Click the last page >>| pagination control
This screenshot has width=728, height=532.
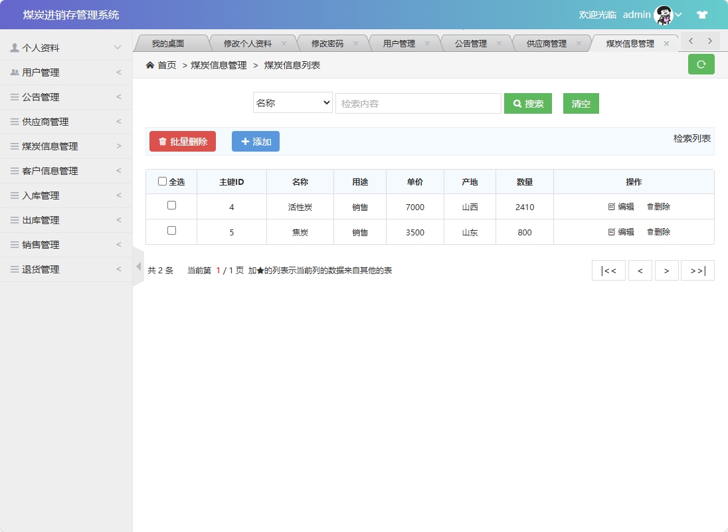(x=697, y=270)
